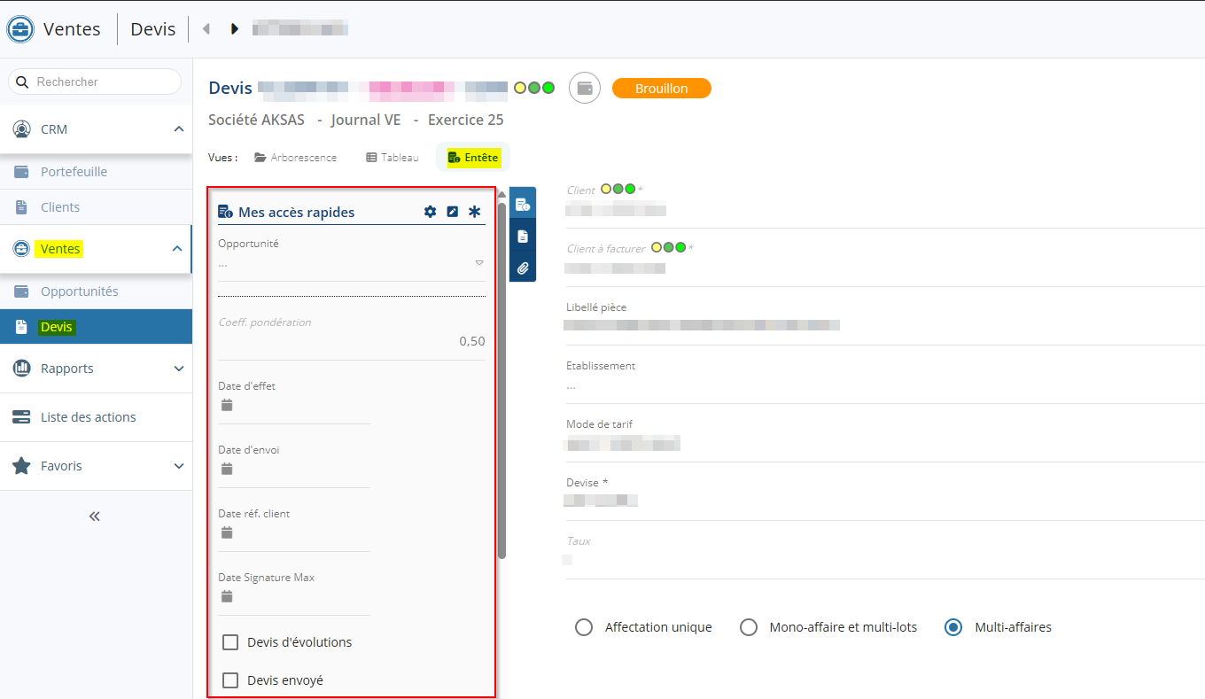
Task: Go to next record with right arrow
Action: coord(235,29)
